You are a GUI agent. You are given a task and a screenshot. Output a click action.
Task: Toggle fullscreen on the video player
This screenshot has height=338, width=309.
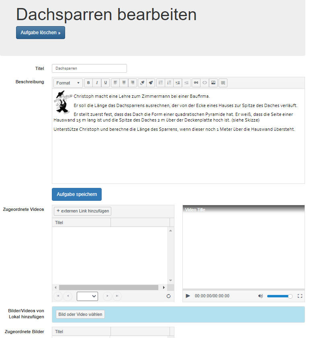click(x=300, y=296)
